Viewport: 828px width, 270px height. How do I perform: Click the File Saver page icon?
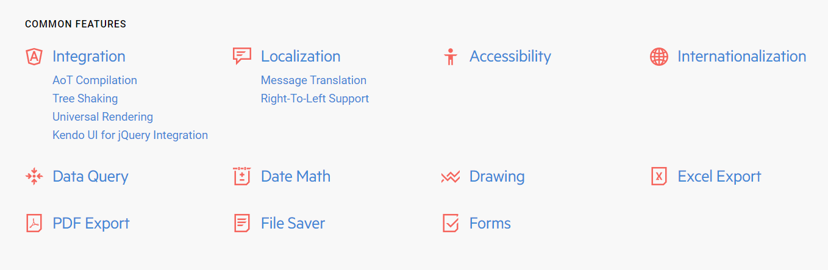pos(242,223)
